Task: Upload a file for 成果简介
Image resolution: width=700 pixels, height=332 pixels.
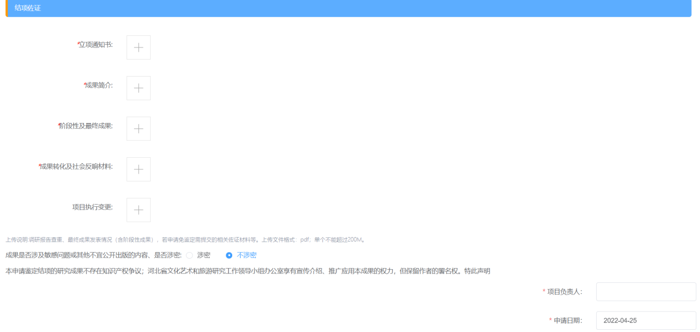Action: pos(138,88)
